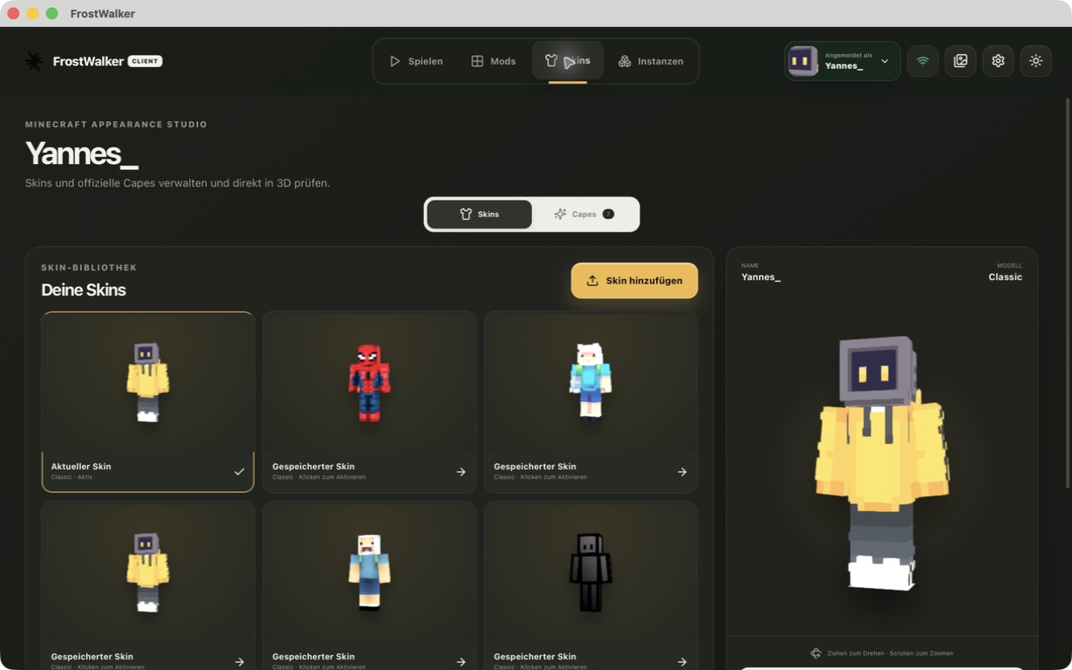Switch to the Capes segment
The image size is (1072, 670).
pyautogui.click(x=584, y=214)
